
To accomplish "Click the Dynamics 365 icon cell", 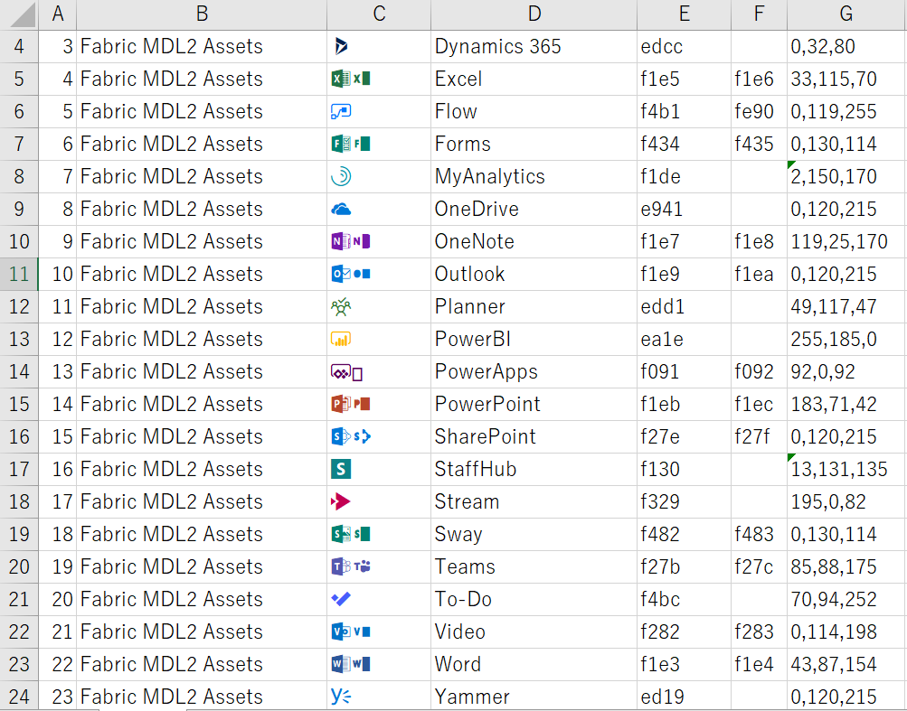I will [x=379, y=47].
